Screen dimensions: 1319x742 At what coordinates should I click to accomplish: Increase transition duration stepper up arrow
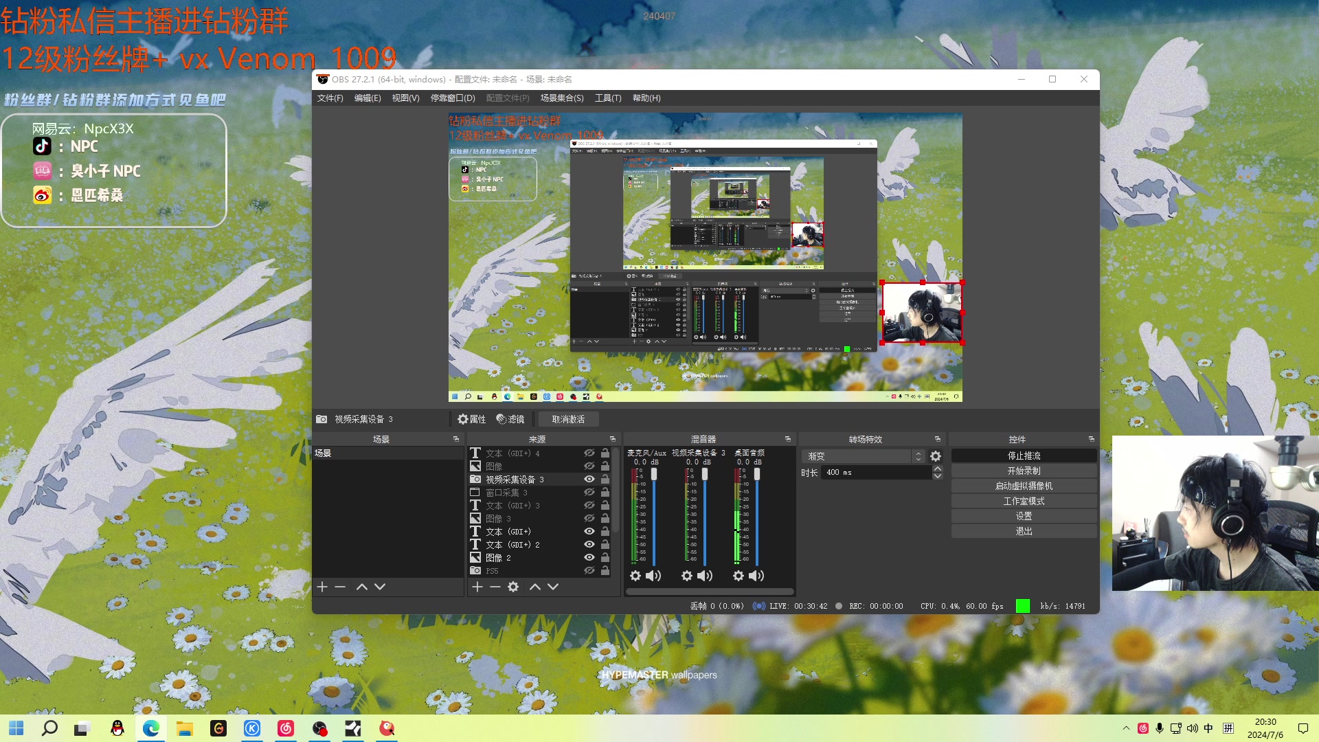937,469
